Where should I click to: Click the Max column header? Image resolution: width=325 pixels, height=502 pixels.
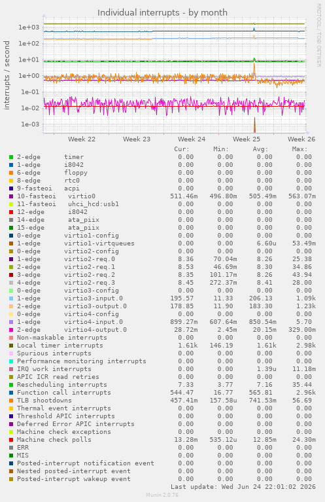coord(299,149)
